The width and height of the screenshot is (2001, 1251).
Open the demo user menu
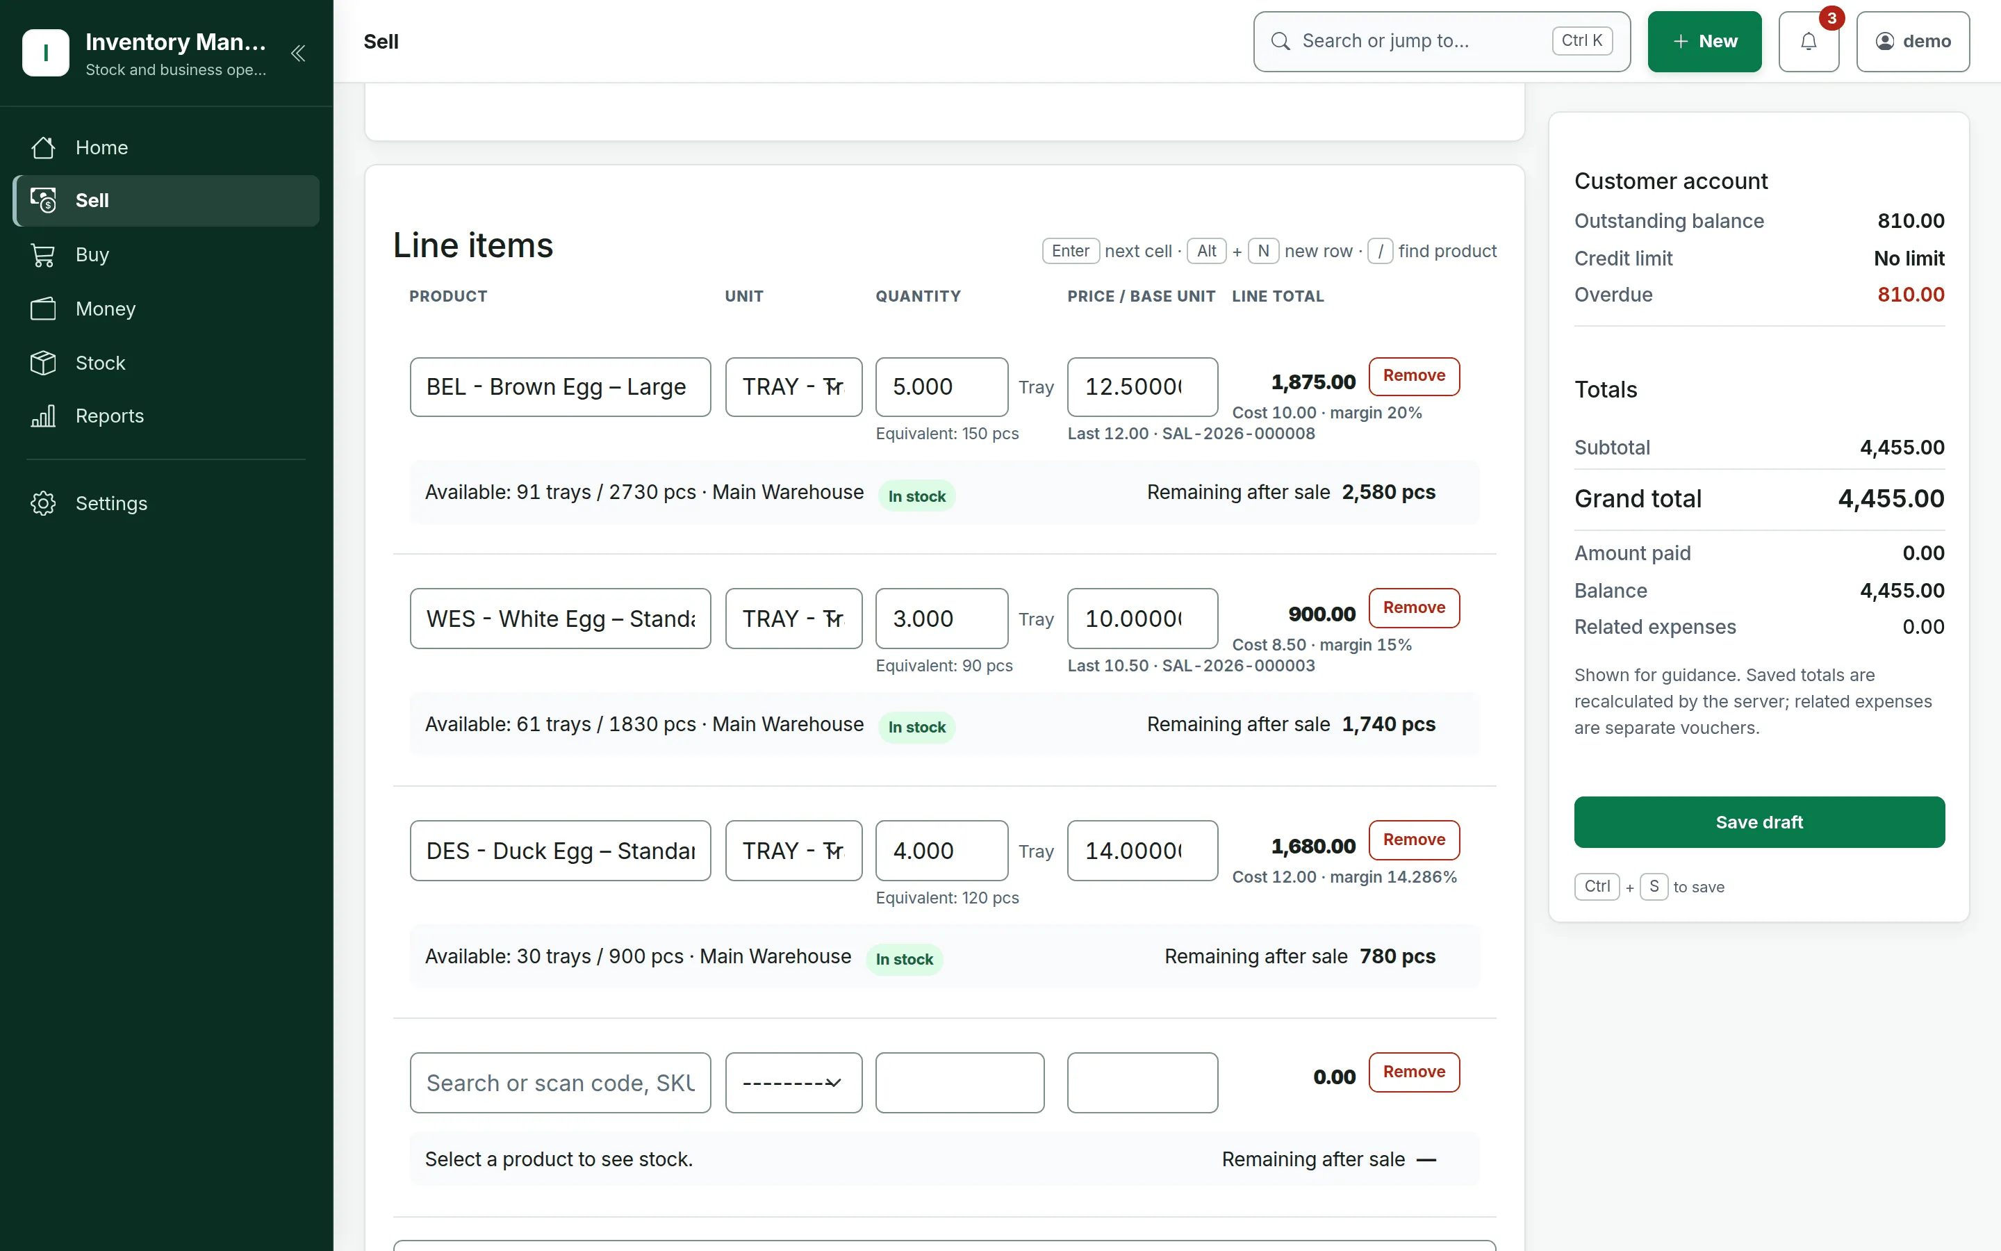1913,42
